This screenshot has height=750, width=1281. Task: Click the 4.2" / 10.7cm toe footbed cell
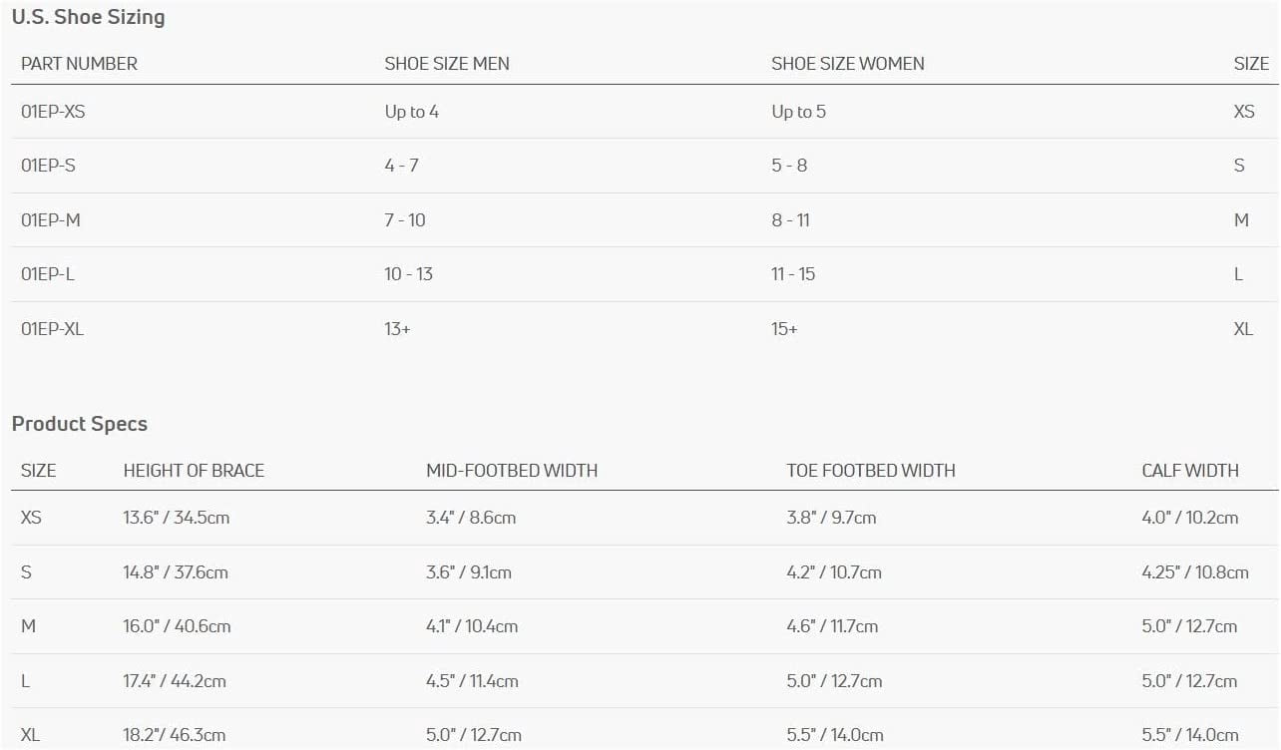834,572
